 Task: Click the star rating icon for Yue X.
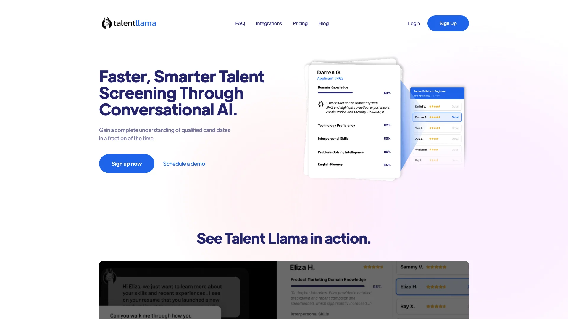[x=435, y=128]
